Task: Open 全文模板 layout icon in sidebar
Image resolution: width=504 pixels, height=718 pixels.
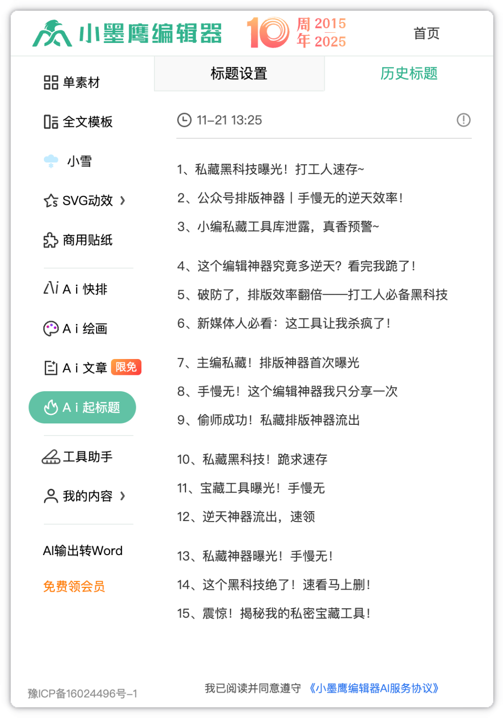Action: [51, 122]
